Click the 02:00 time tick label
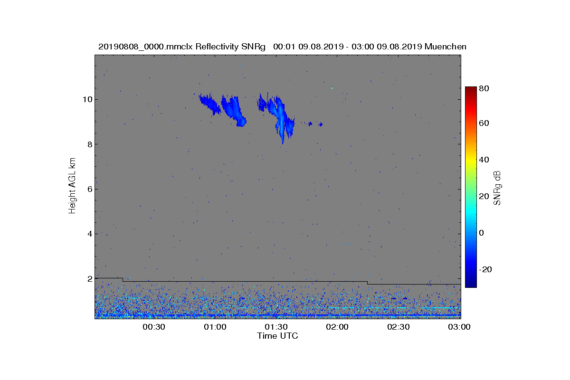The height and width of the screenshot is (380, 570). point(337,327)
